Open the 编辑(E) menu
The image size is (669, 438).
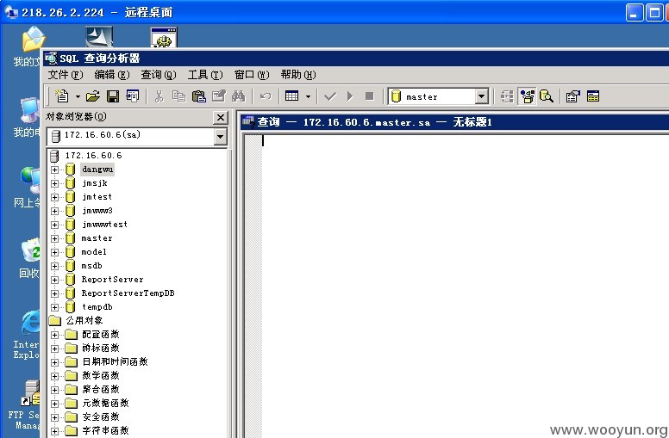112,75
